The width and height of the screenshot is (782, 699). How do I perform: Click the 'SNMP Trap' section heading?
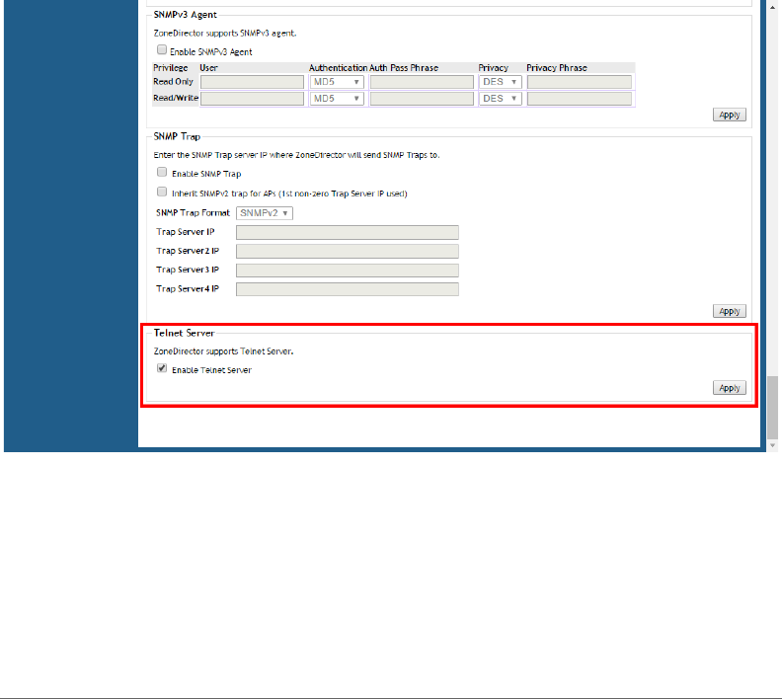point(177,136)
